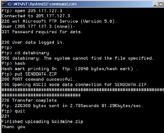
Task: Click the title bar text C:\WINNT\System32\command.com
Action: click(x=42, y=4)
